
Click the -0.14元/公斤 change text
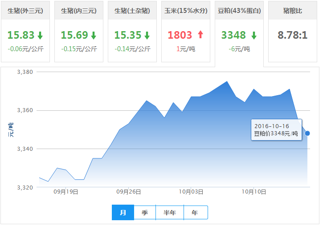[132, 49]
